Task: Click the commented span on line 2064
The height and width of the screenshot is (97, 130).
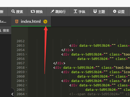Action: (x=100, y=94)
